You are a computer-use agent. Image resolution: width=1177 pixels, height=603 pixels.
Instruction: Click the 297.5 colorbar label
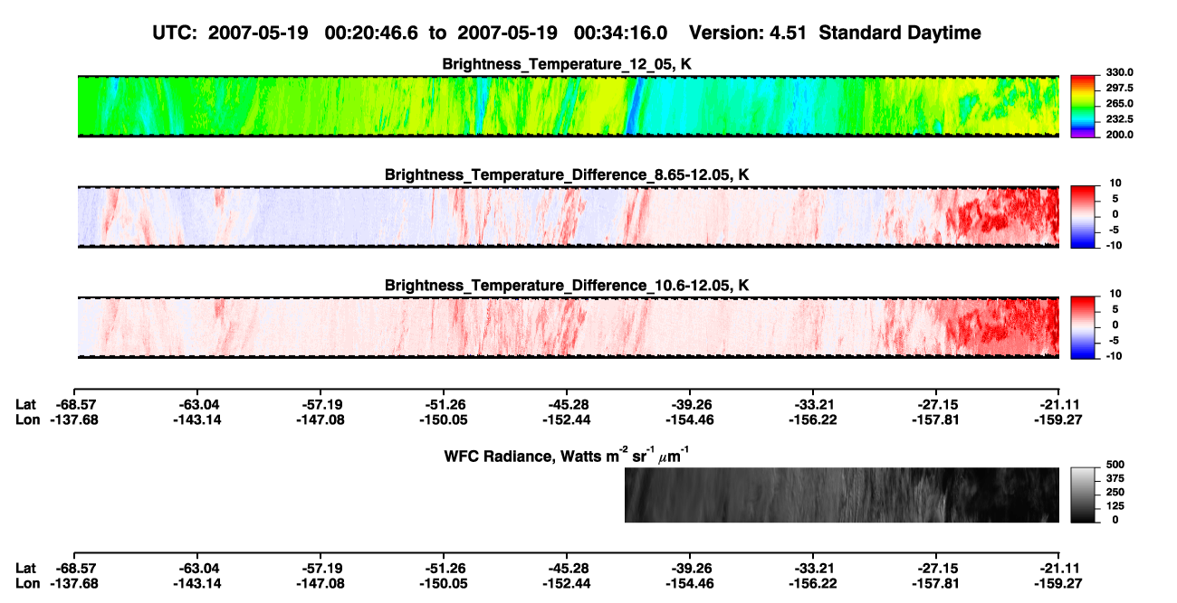1119,88
